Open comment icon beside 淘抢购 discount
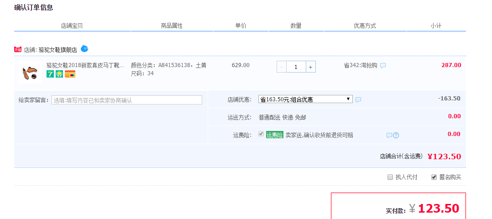 [x=383, y=66]
